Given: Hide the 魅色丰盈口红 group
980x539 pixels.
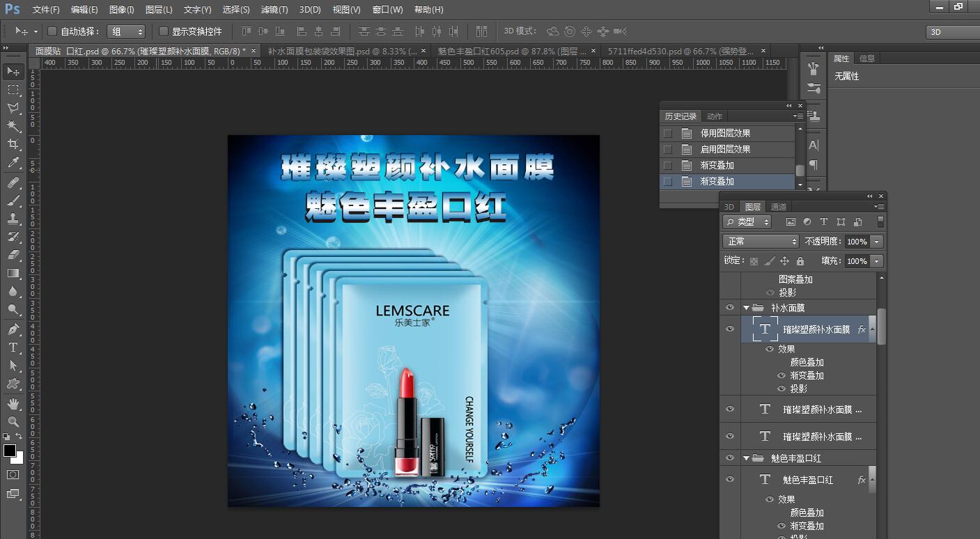Looking at the screenshot, I should point(730,458).
